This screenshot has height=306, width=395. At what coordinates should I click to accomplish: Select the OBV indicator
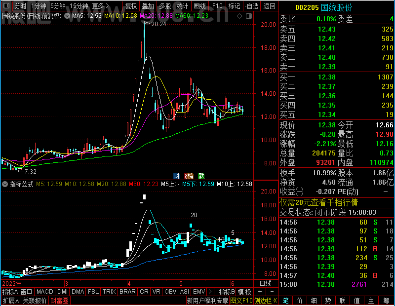(170, 292)
